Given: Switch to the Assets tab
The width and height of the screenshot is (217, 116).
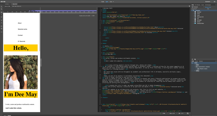Looking at the screenshot, I should [196, 61].
